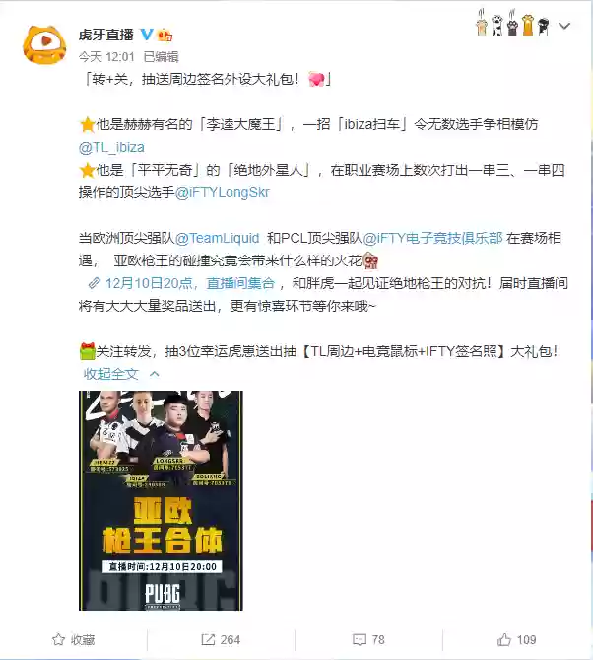
Task: Open the 亚欧枪王合体 PUBG poster image
Action: click(x=161, y=500)
